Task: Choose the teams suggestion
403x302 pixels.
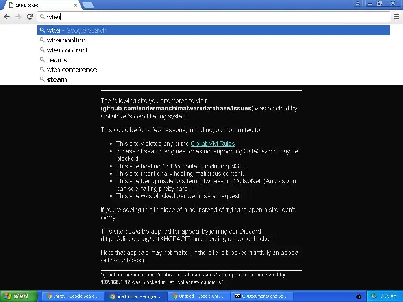Action: click(x=214, y=60)
